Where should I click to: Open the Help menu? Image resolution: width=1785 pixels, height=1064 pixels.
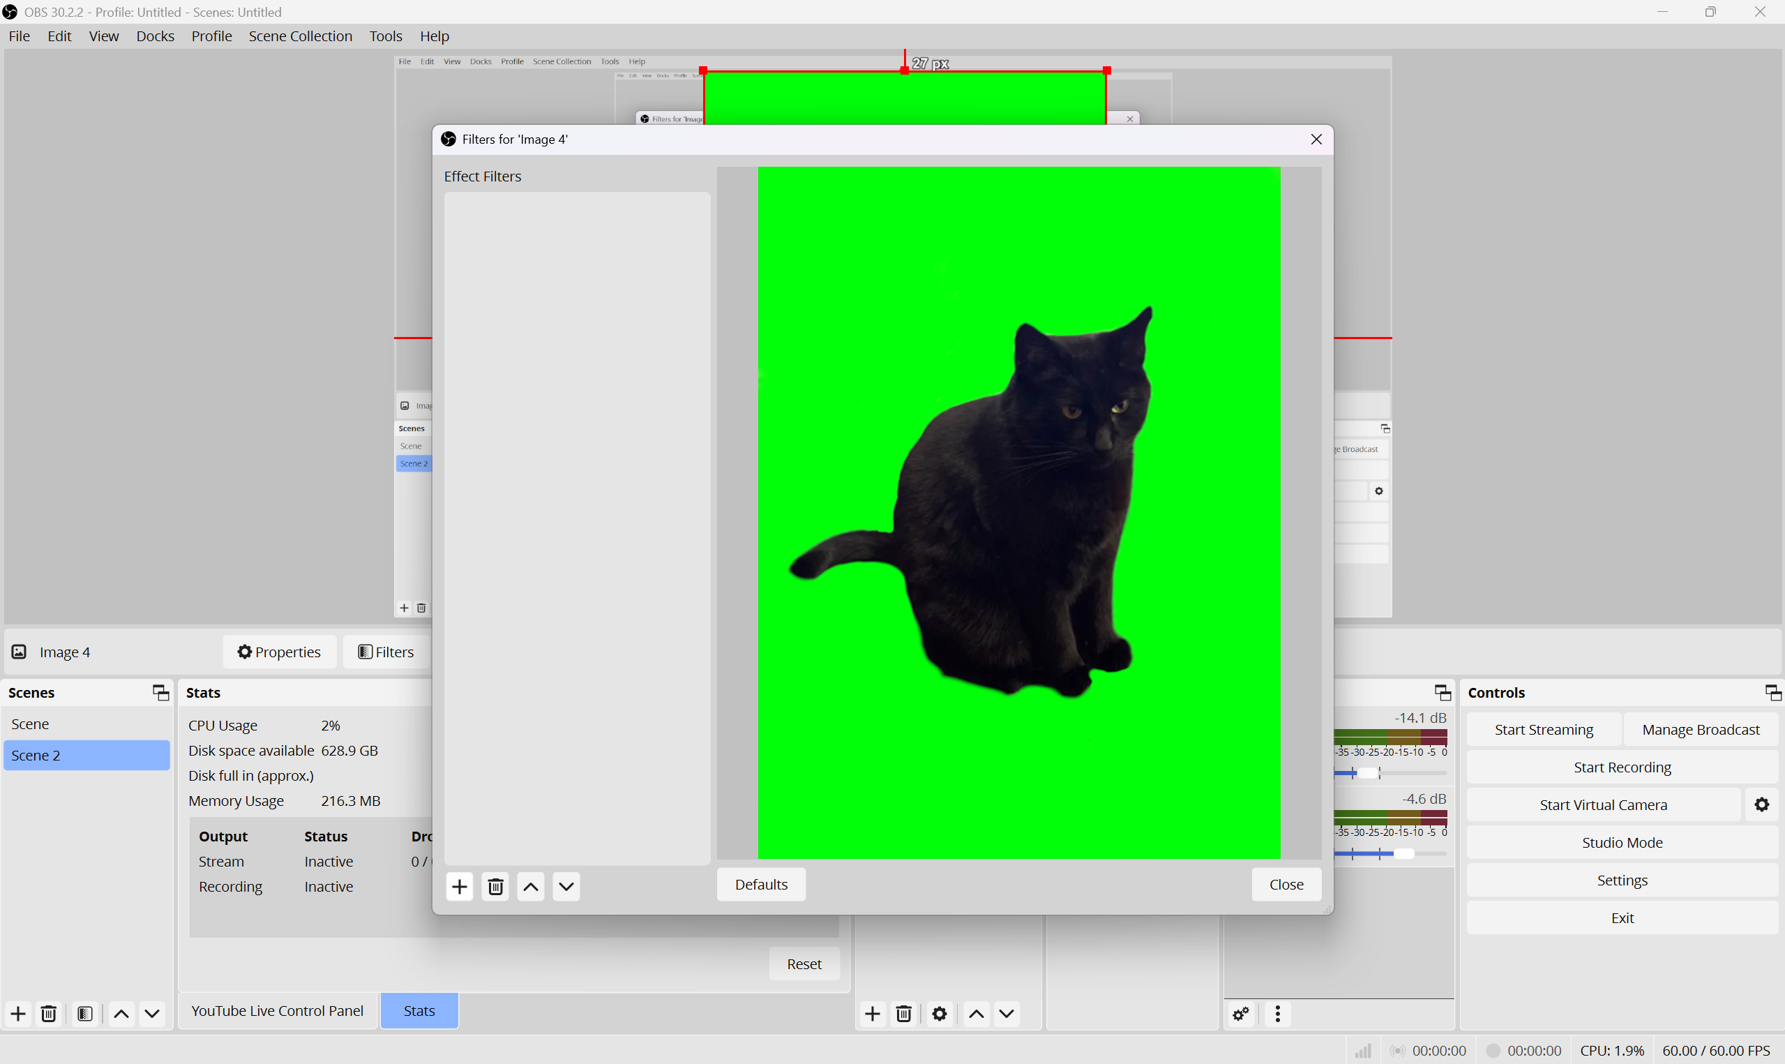point(435,36)
